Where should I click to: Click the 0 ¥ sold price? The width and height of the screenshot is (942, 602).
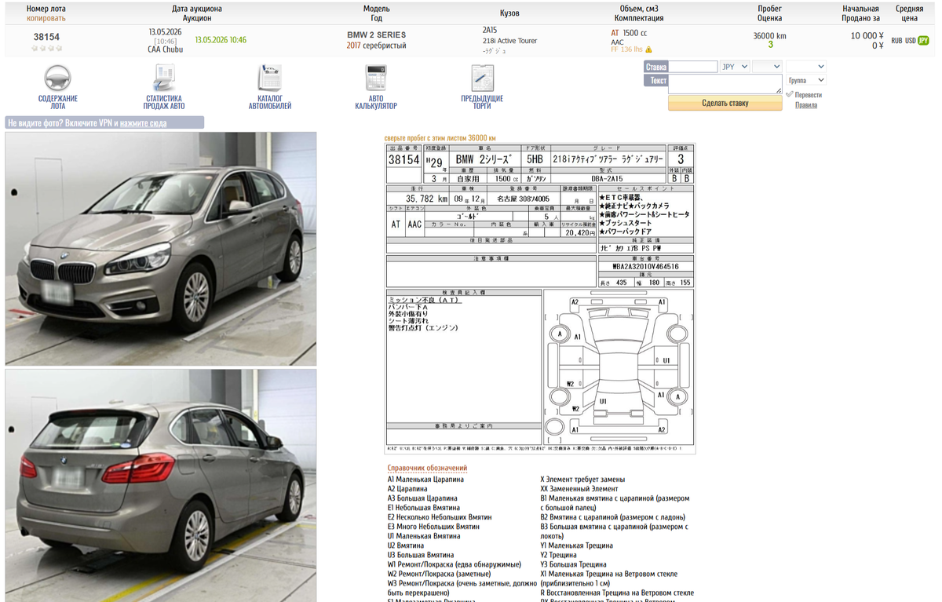878,46
